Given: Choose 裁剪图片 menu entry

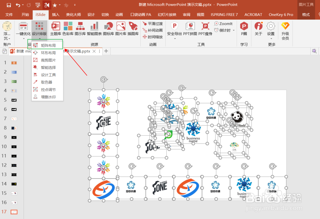Looking at the screenshot, I should click(x=47, y=60).
